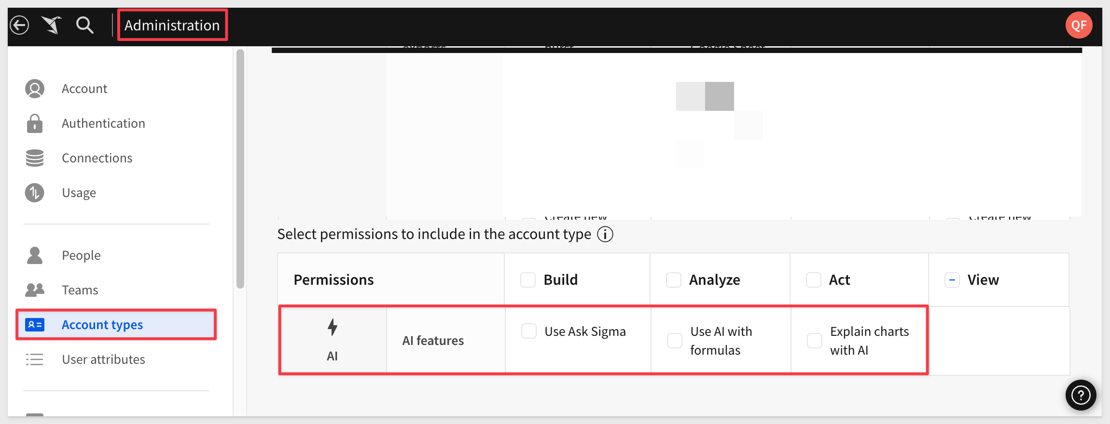Viewport: 1110px width, 424px height.
Task: Click the back arrow icon
Action: click(20, 25)
